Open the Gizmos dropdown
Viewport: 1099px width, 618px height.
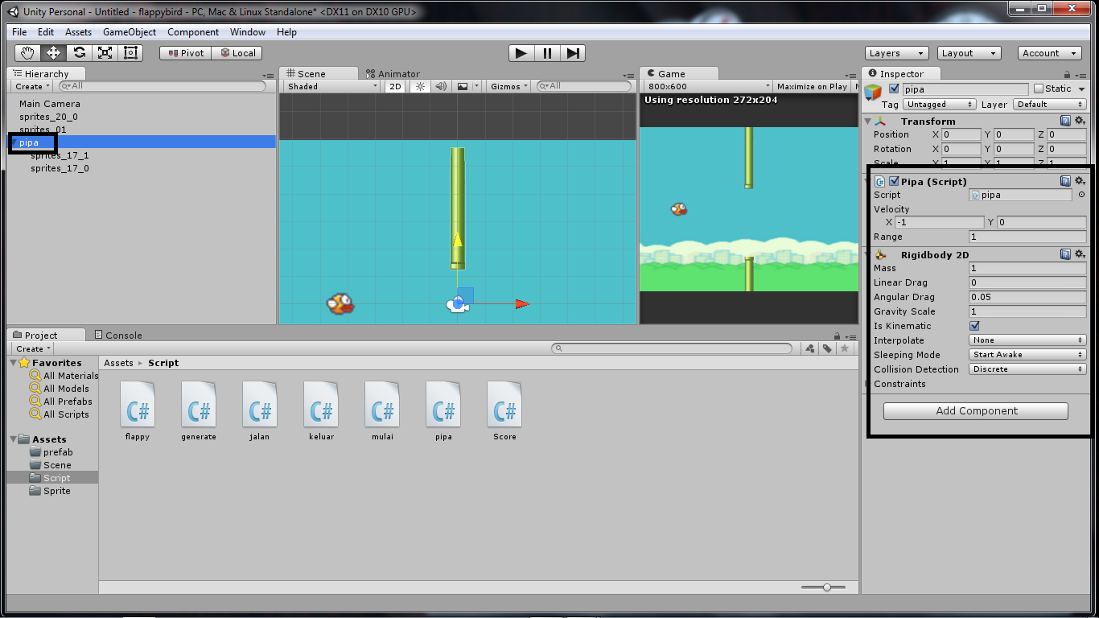coord(509,86)
